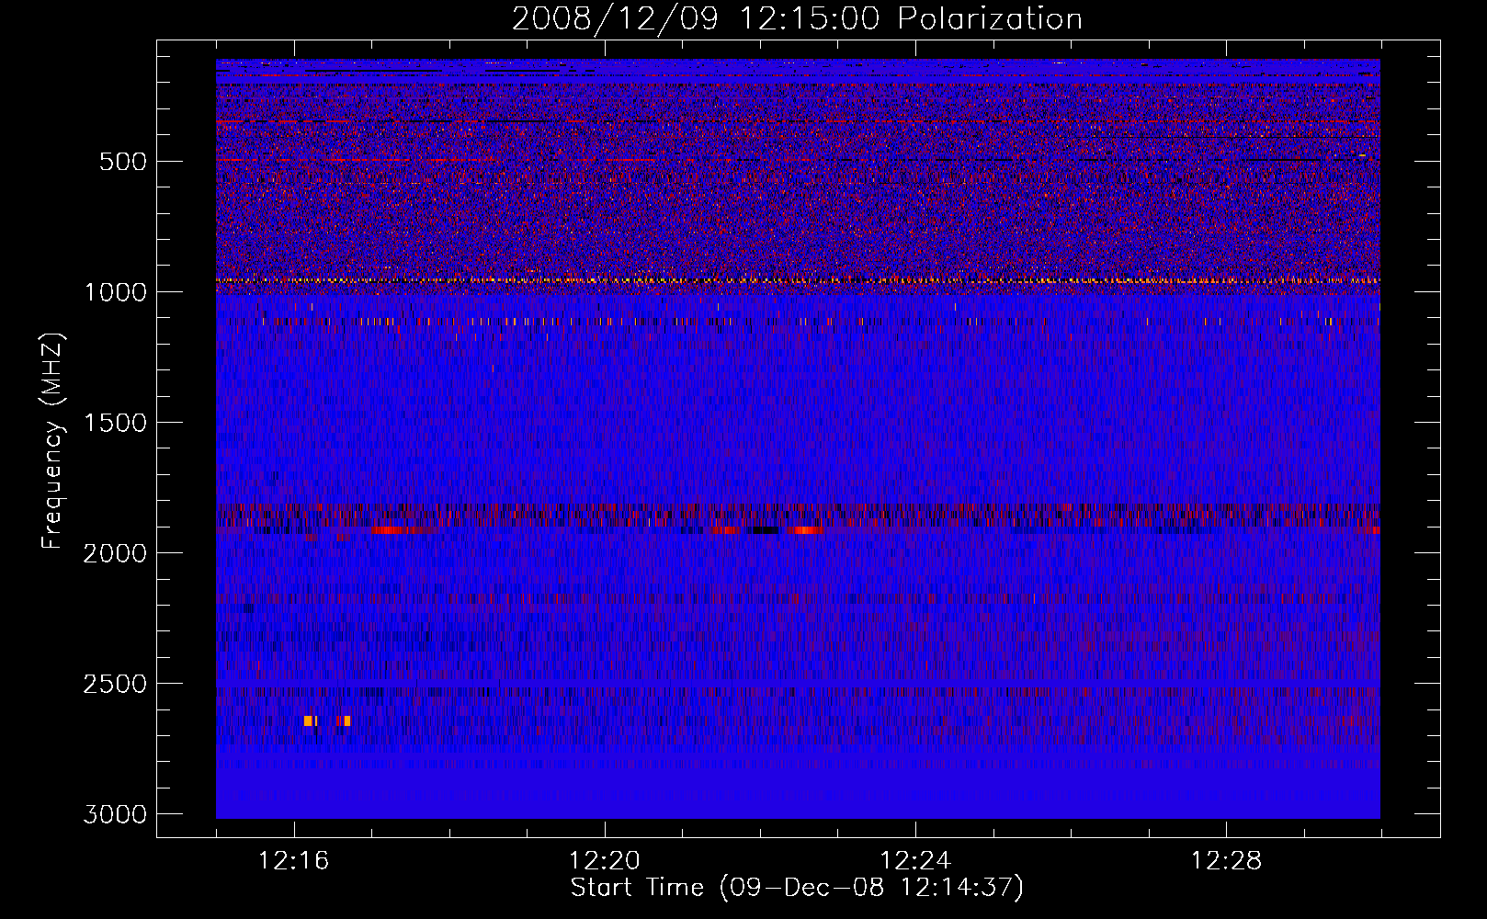
Task: Select the 500 frequency tick label
Action: (x=122, y=162)
